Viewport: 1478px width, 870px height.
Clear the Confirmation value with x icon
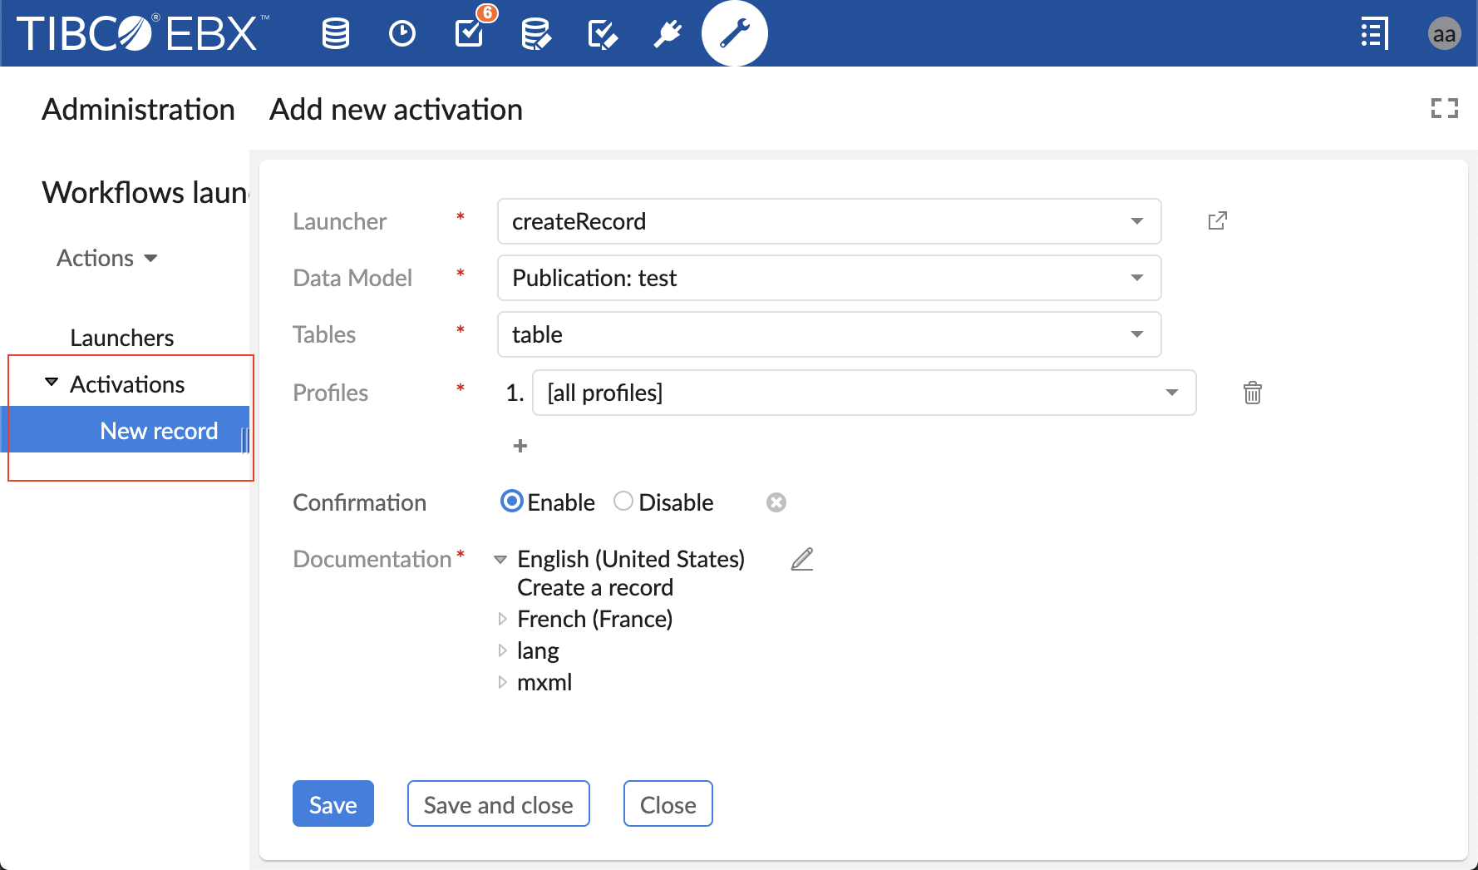pyautogui.click(x=776, y=502)
